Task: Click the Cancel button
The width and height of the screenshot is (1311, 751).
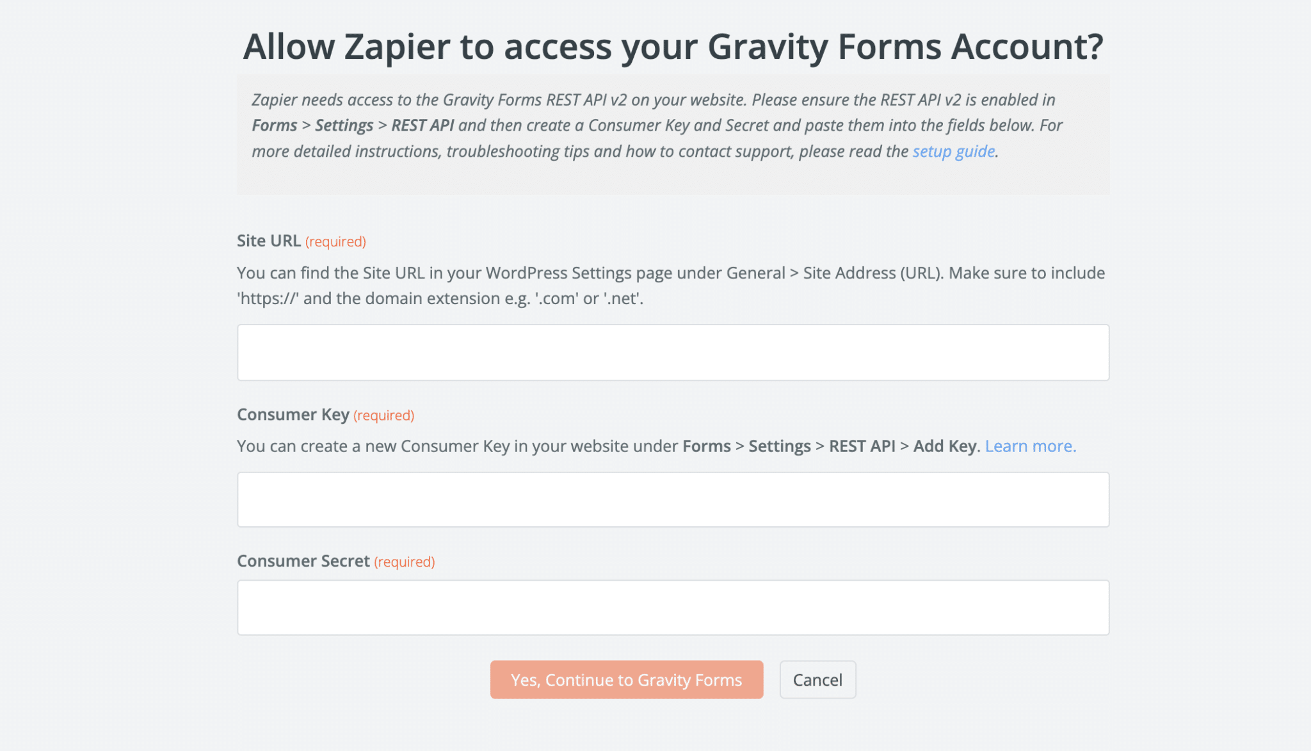Action: 817,679
